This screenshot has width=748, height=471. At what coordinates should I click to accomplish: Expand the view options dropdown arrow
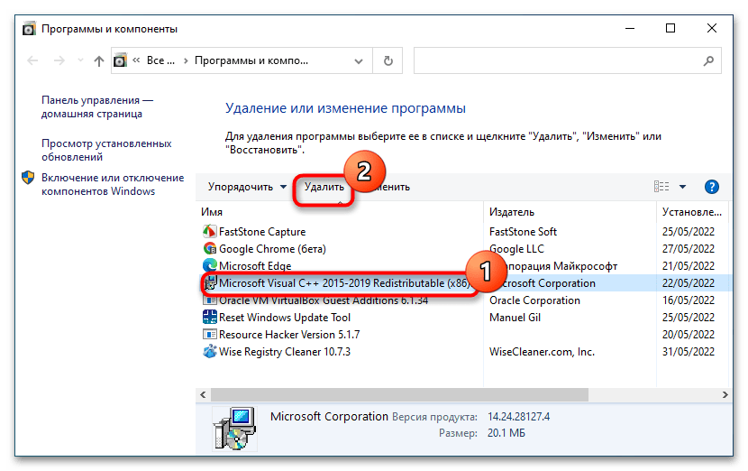(x=682, y=187)
